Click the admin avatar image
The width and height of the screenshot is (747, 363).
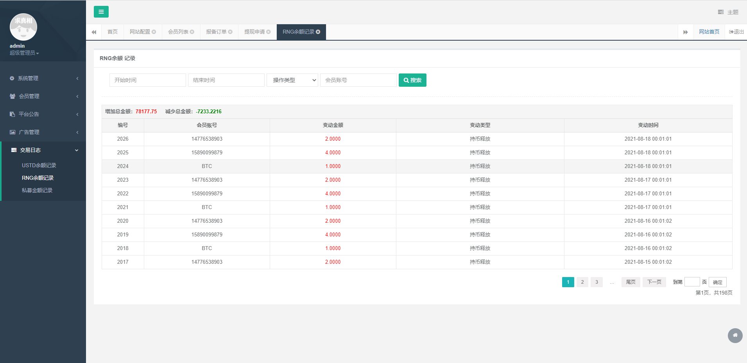coord(23,27)
